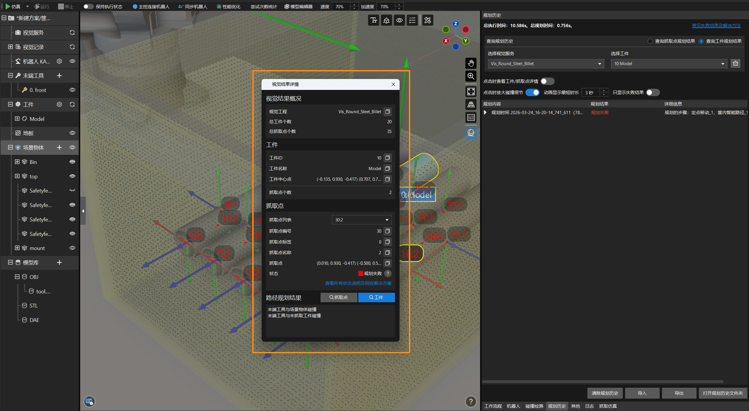Open 常见失败结果及解决方法 link
This screenshot has width=749, height=411.
coord(716,26)
